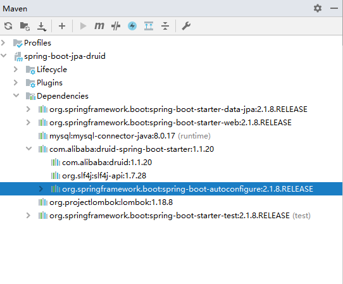Expand the Profiles node
The width and height of the screenshot is (343, 284).
[x=3, y=42]
